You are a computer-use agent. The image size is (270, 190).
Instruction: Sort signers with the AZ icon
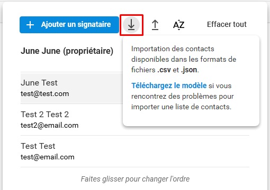(179, 25)
